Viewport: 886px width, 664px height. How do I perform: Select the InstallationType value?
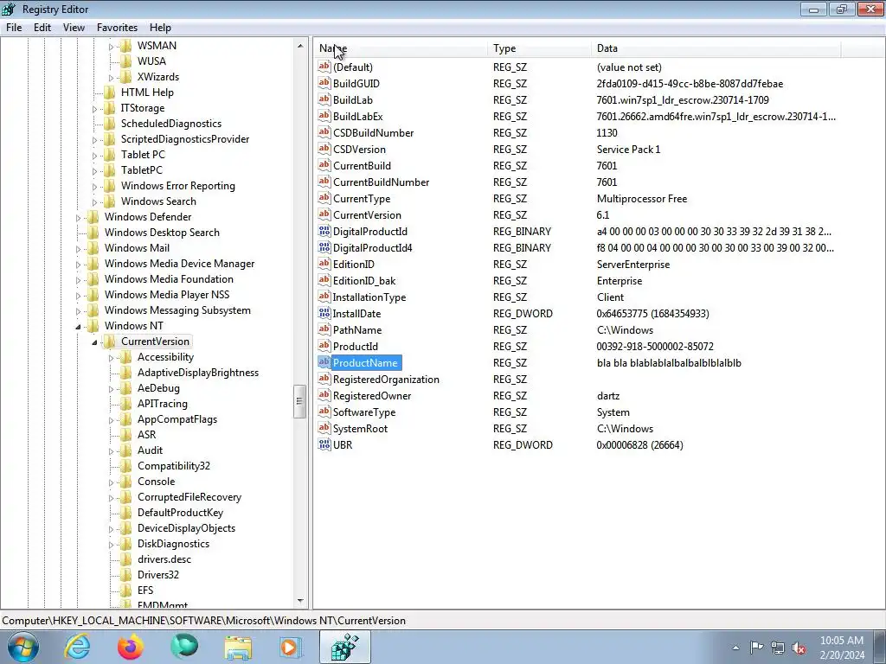369,297
